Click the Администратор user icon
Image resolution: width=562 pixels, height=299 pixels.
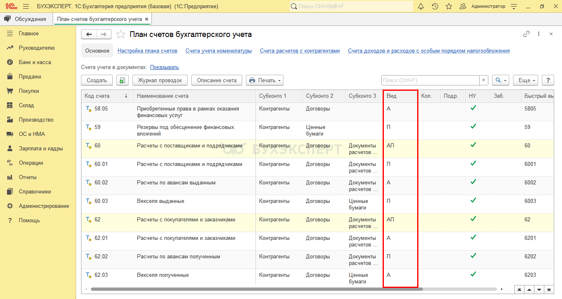click(463, 6)
